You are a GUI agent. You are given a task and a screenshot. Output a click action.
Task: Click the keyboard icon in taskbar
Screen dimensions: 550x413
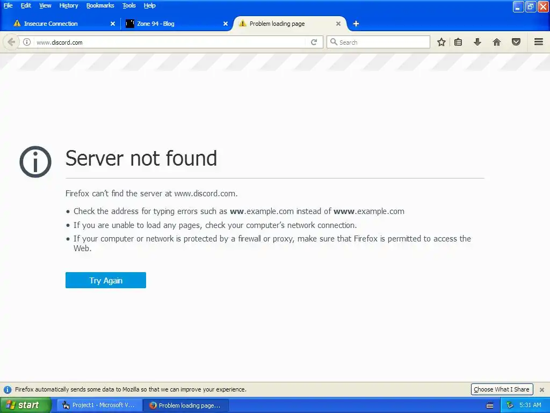pos(490,405)
